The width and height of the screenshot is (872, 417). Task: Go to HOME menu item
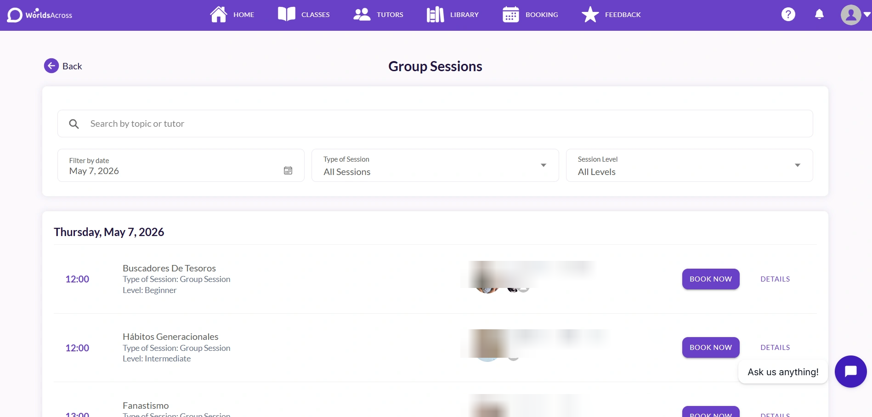coord(243,15)
